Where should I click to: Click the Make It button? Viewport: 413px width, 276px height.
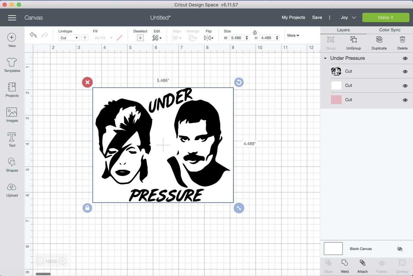(x=385, y=18)
